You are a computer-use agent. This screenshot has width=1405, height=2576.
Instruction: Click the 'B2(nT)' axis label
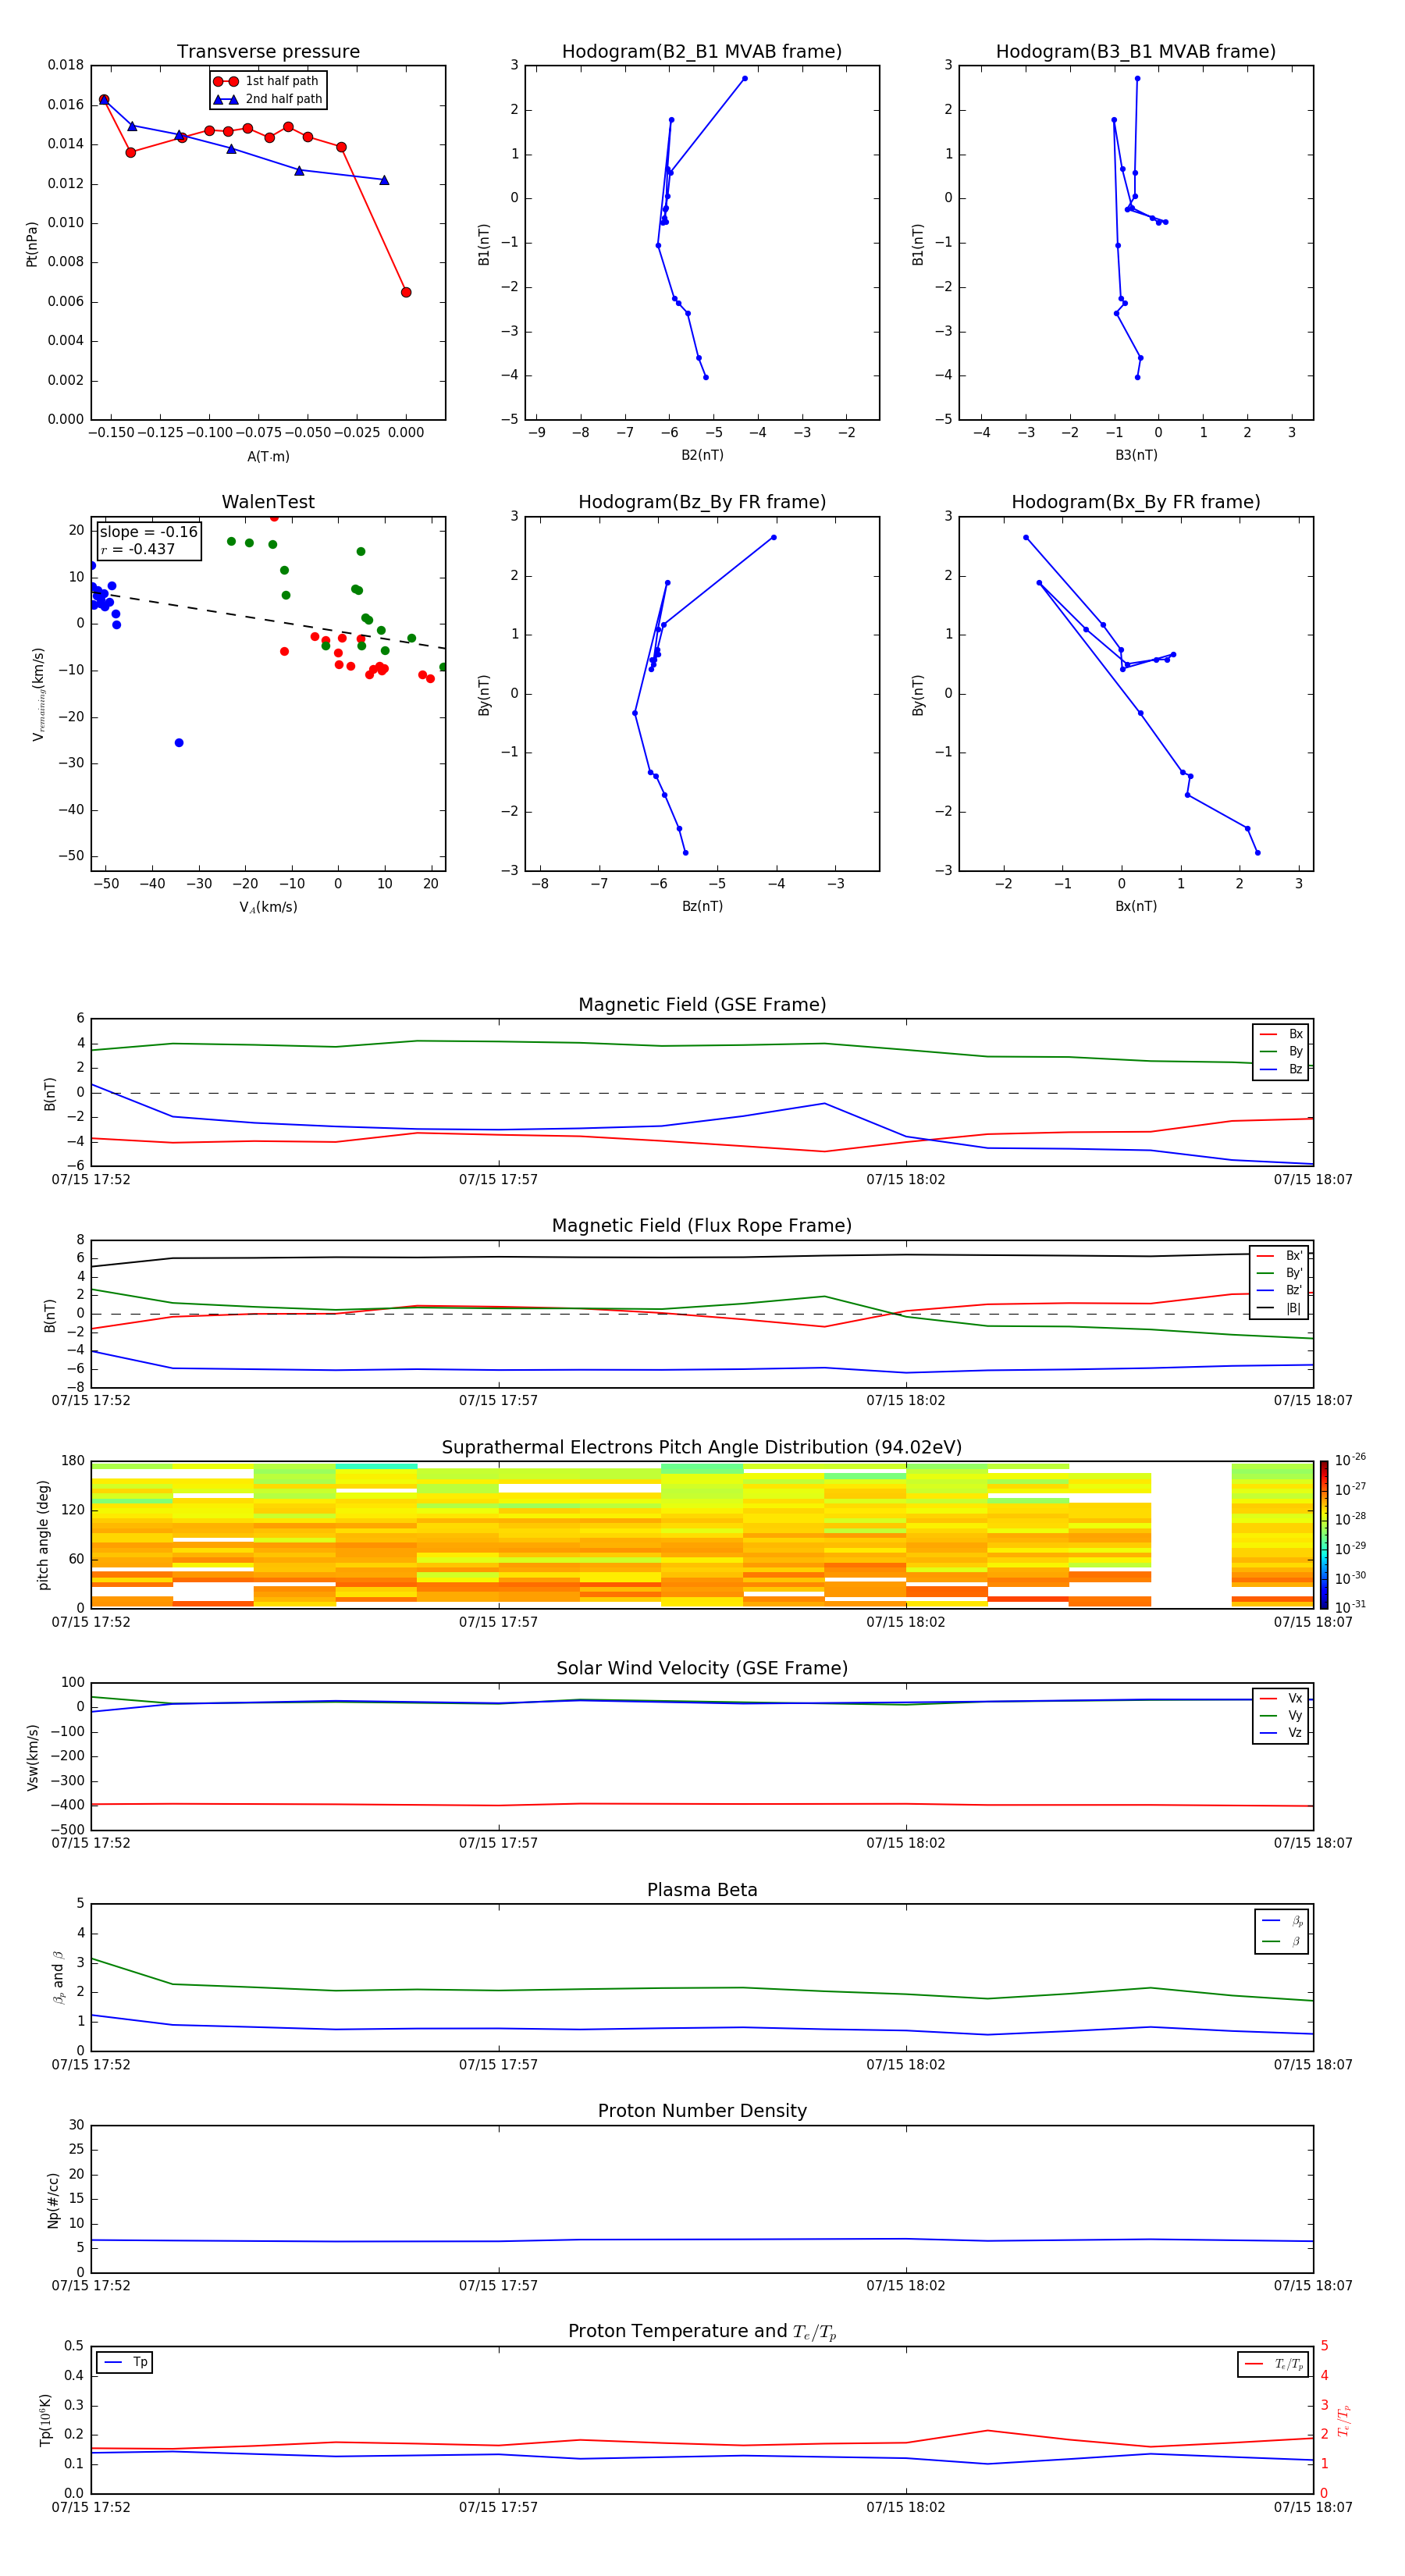point(702,455)
